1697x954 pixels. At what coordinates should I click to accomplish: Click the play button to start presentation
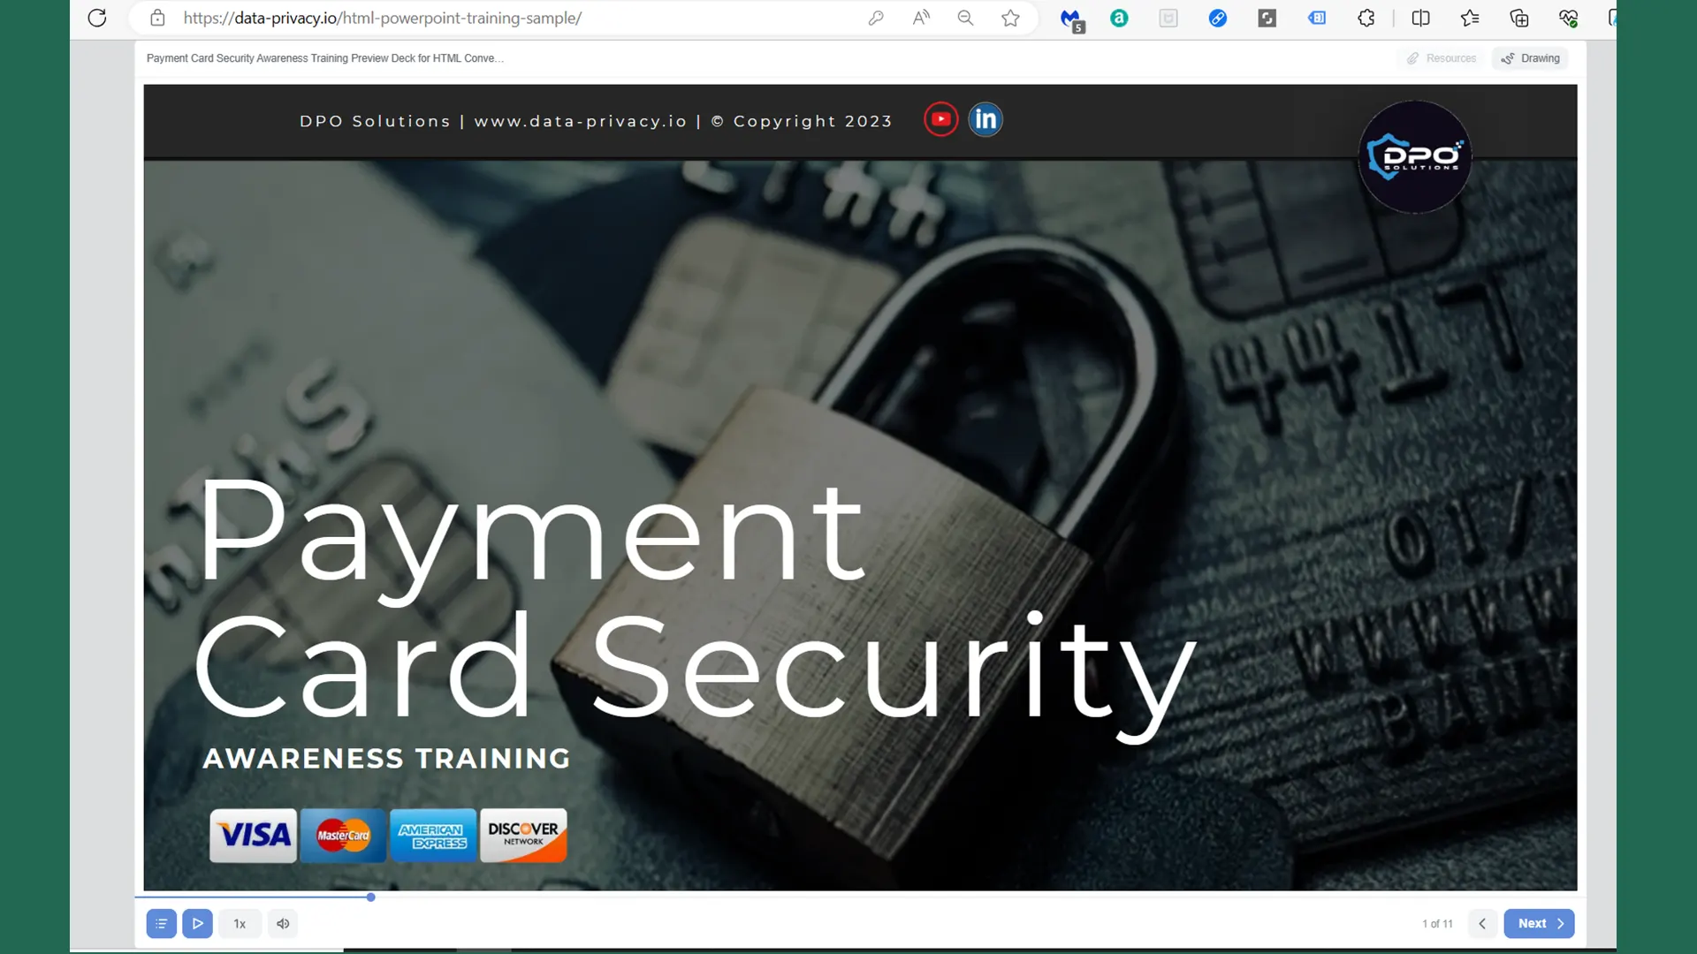click(196, 922)
